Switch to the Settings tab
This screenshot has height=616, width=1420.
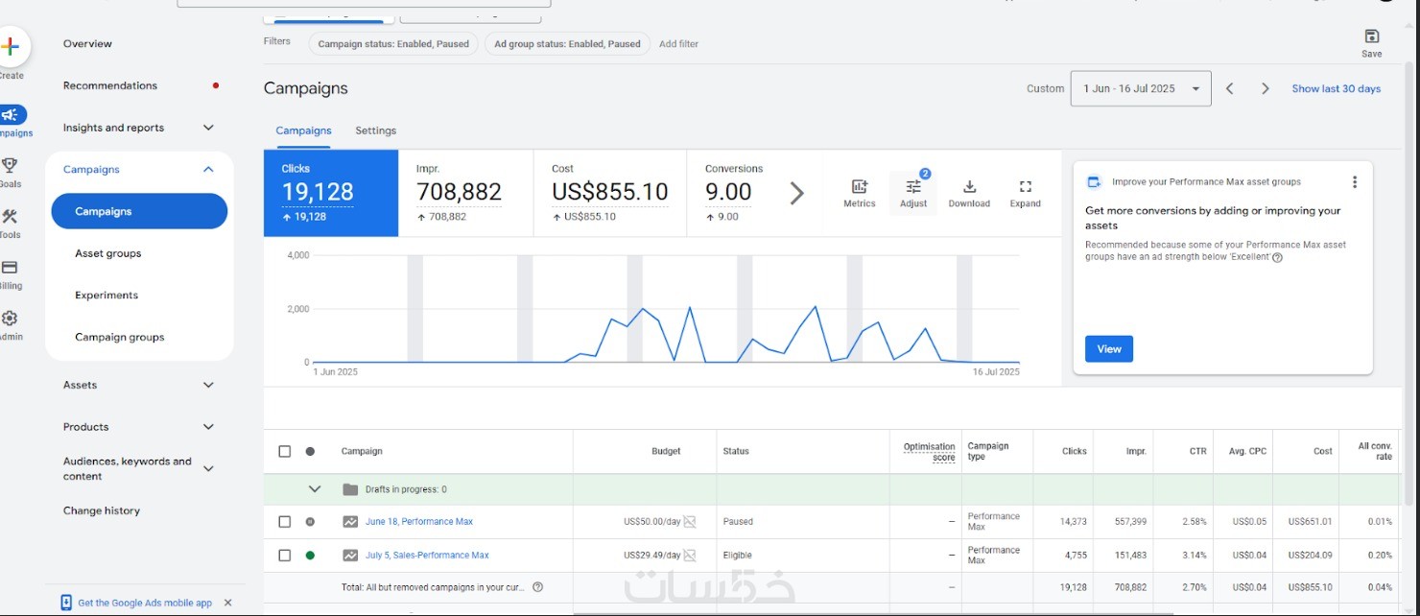375,130
